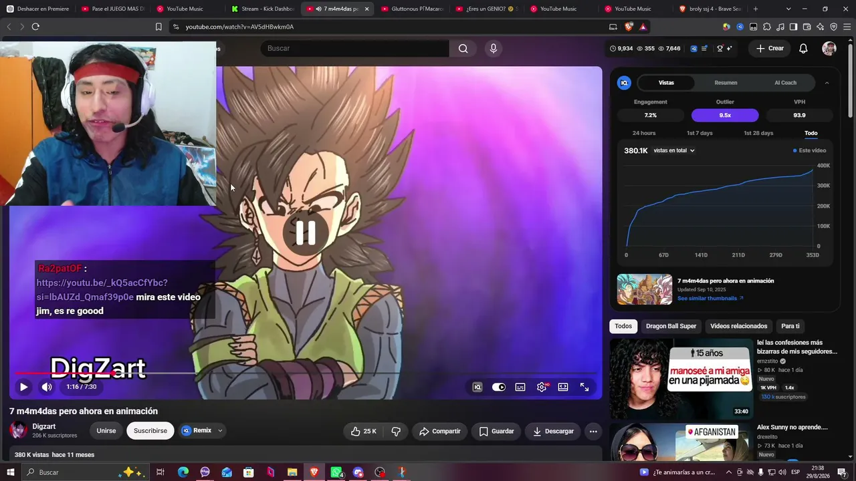This screenshot has width=856, height=481.
Task: Mute the video using the speaker icon
Action: tap(47, 387)
